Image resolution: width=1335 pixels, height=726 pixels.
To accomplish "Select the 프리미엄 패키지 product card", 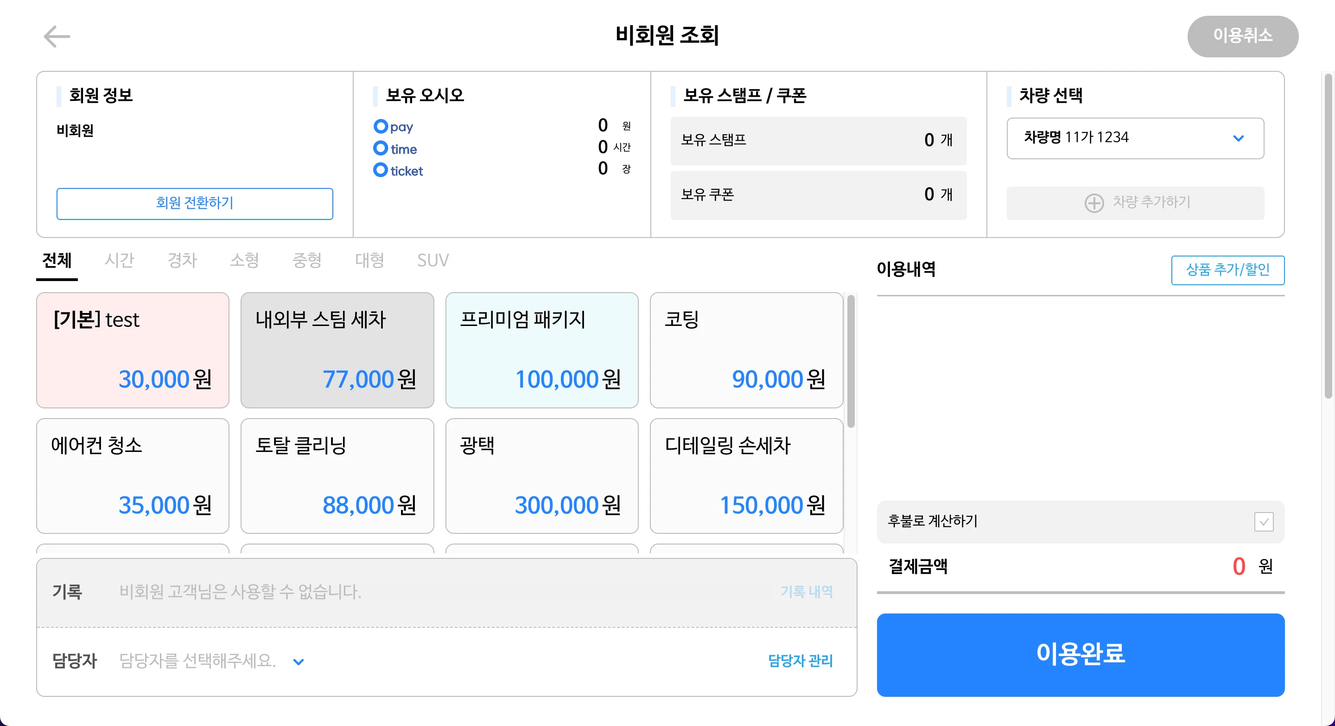I will point(541,350).
